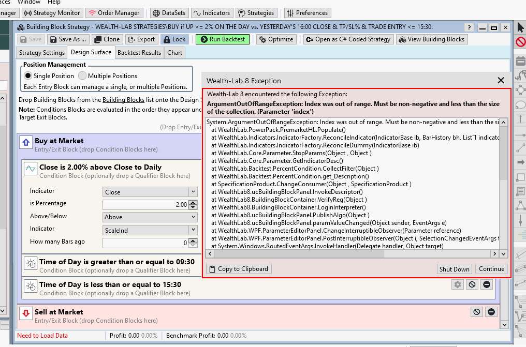The image size is (526, 347).
Task: Collapse the Close is 2.00% above Close block header
Action: 100,167
